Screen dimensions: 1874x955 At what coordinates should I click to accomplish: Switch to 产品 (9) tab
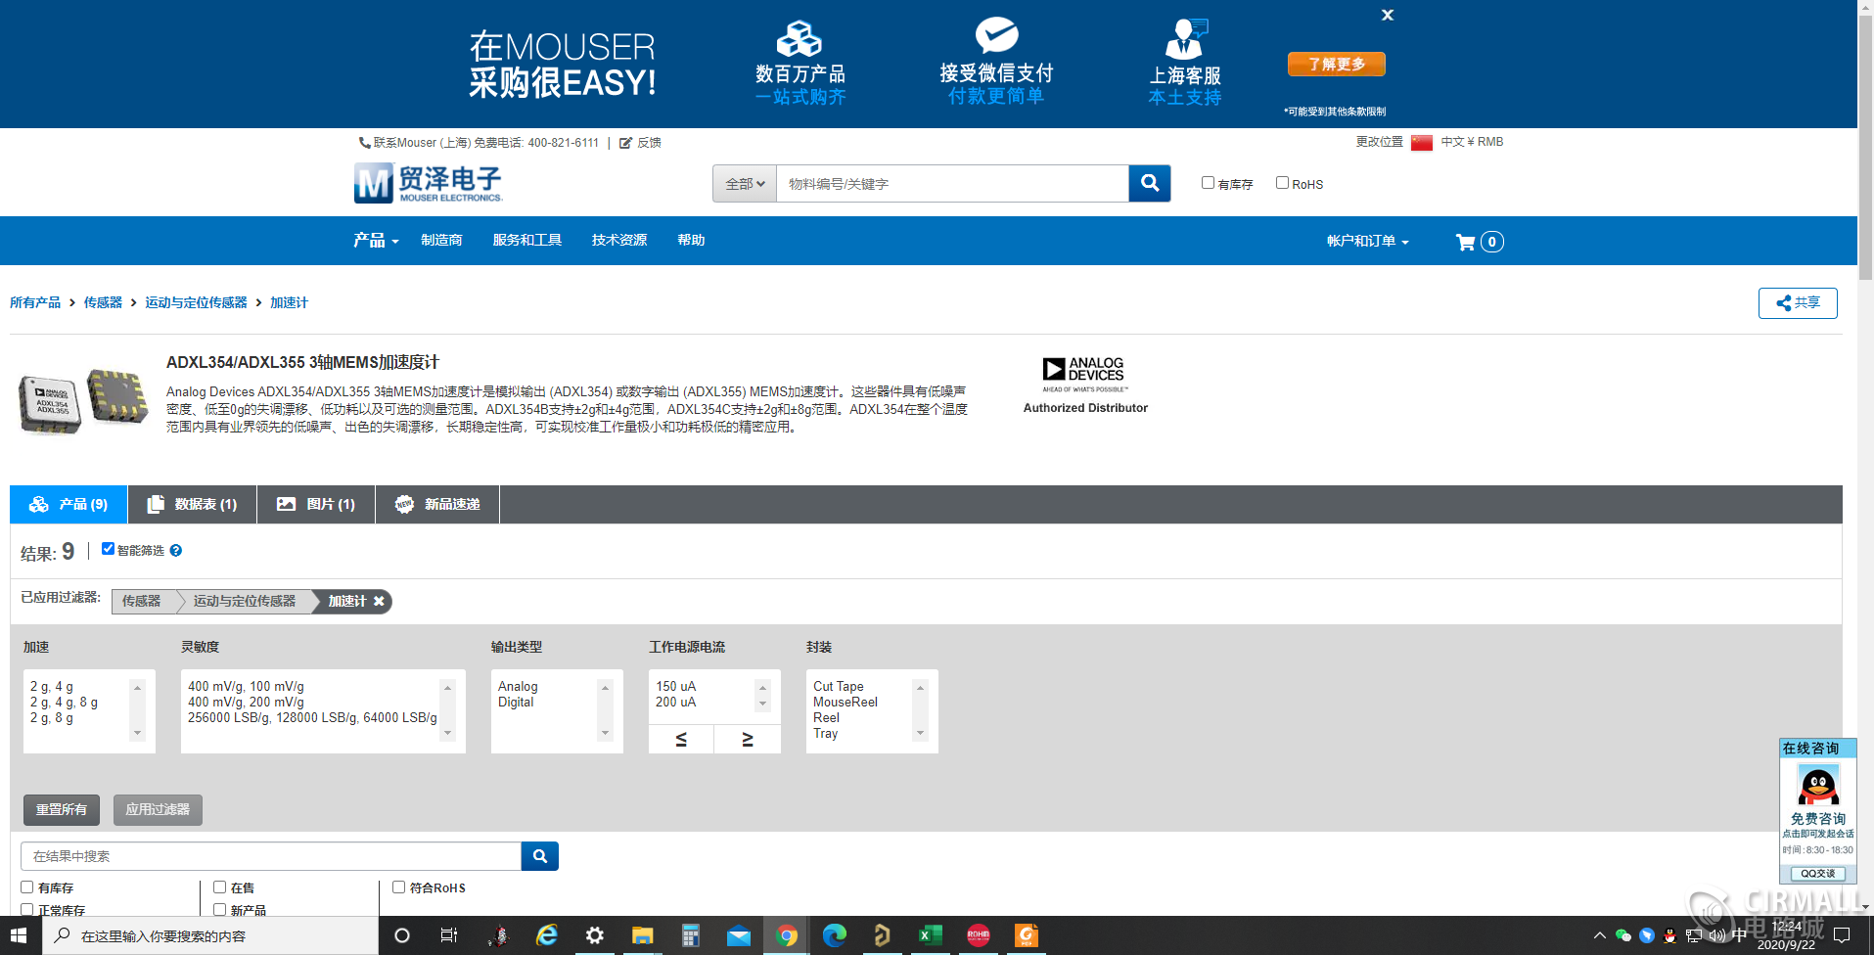click(x=69, y=504)
